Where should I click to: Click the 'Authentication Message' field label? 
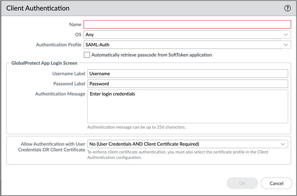tap(60, 94)
